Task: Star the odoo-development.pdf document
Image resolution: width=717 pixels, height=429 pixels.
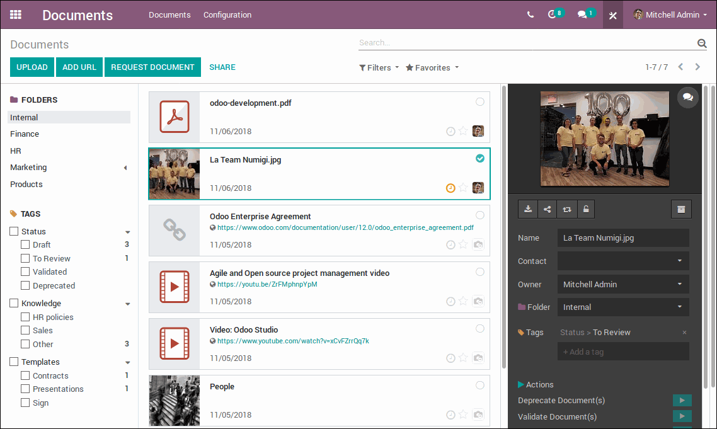Action: 463,131
